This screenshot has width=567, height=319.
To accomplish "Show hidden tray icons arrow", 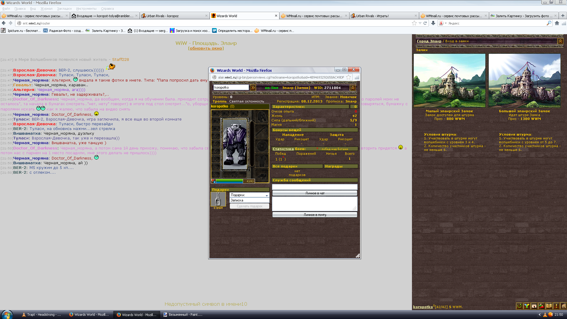I will 540,315.
